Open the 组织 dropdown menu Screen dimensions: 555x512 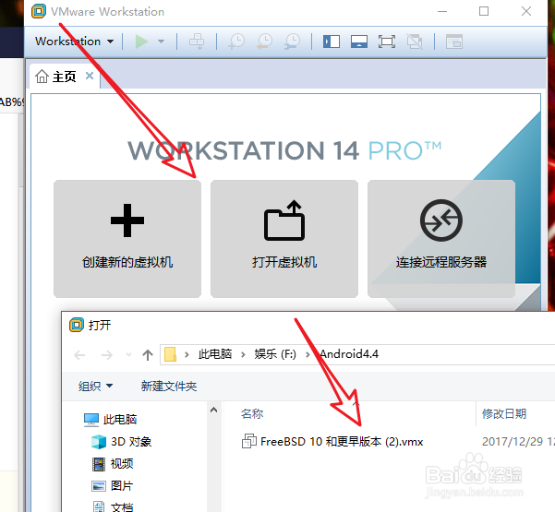[x=95, y=386]
